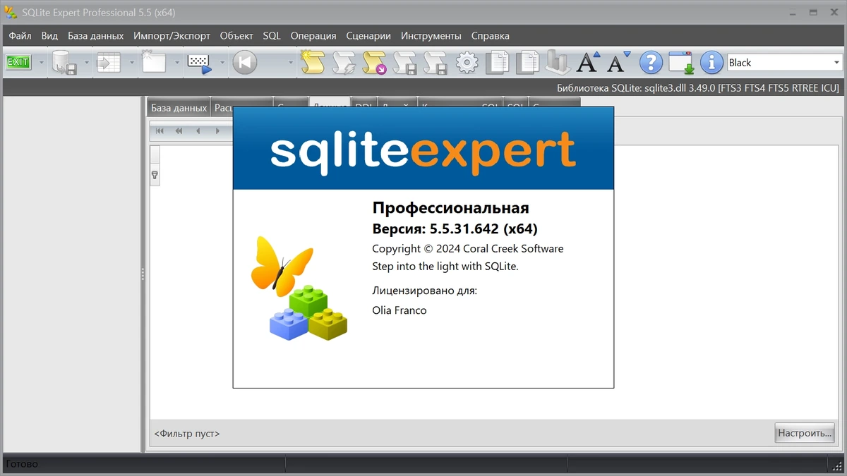The height and width of the screenshot is (476, 847).
Task: Open help via blue question mark icon
Action: [x=651, y=63]
